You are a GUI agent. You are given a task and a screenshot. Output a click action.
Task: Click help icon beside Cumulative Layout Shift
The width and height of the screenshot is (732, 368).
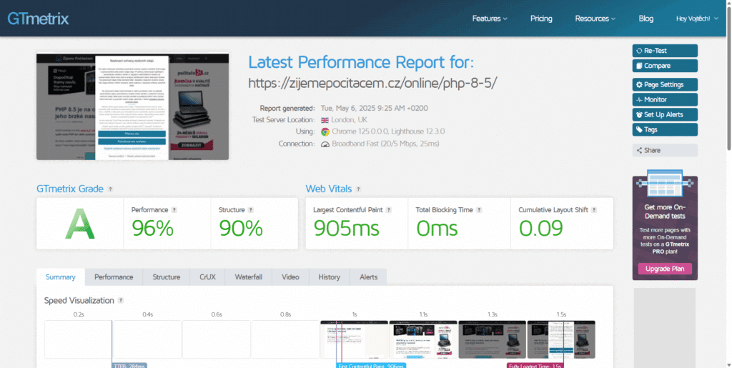(x=595, y=210)
